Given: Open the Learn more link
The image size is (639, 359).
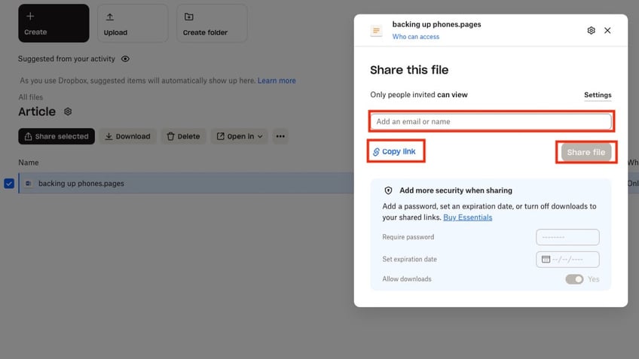Looking at the screenshot, I should click(277, 81).
